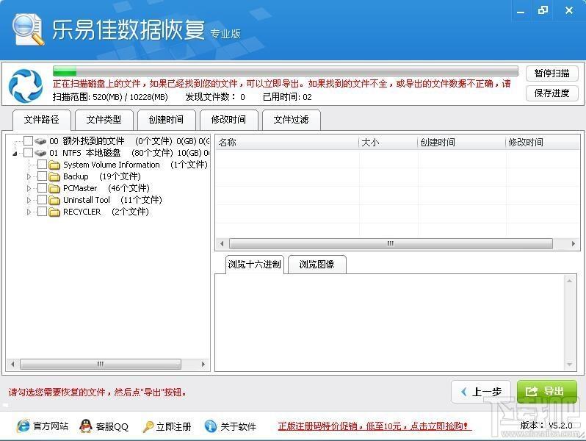This screenshot has height=441, width=586.
Task: Click the file list horizontal scrollbar
Action: (x=391, y=243)
